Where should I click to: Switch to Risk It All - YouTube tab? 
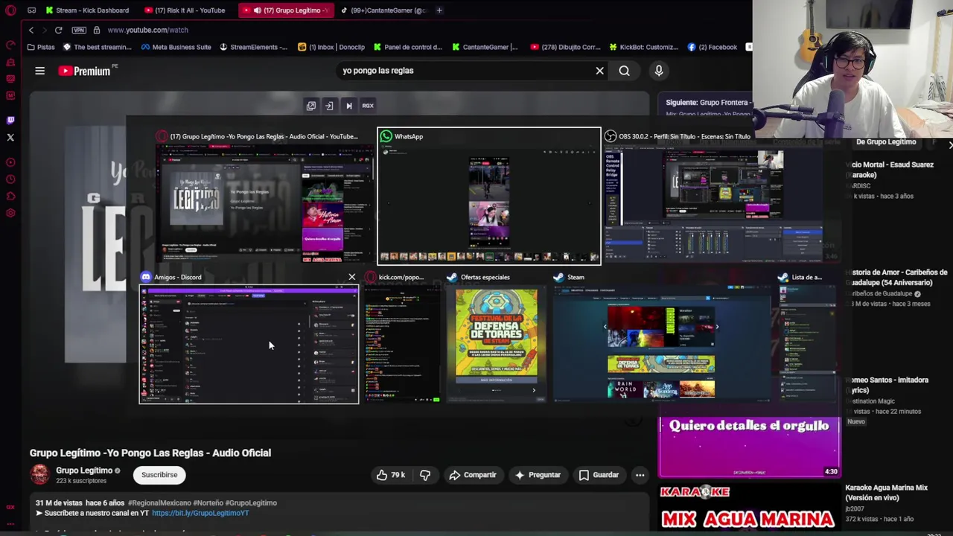pos(186,10)
